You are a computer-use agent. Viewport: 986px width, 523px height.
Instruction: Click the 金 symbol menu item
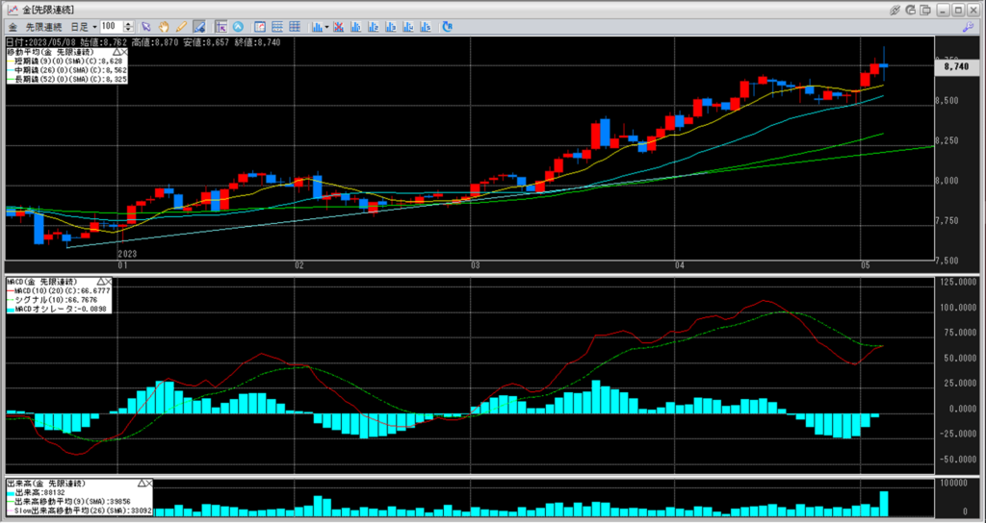12,26
